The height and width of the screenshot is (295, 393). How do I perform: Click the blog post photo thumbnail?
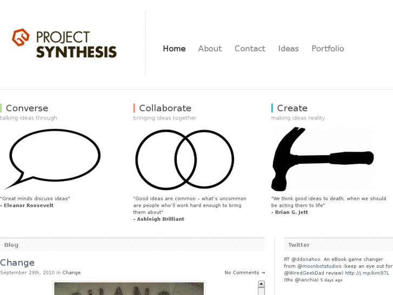[129, 289]
